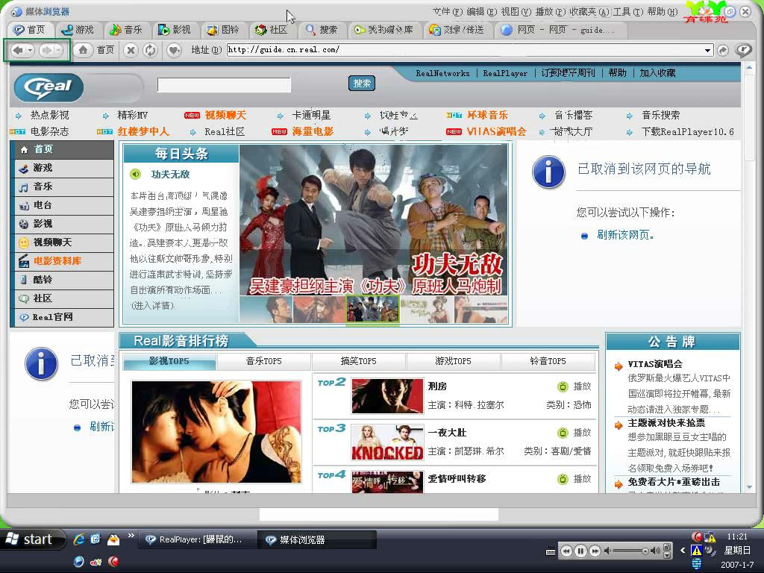Click the previous track button in taskbar player
The width and height of the screenshot is (764, 573).
point(566,551)
